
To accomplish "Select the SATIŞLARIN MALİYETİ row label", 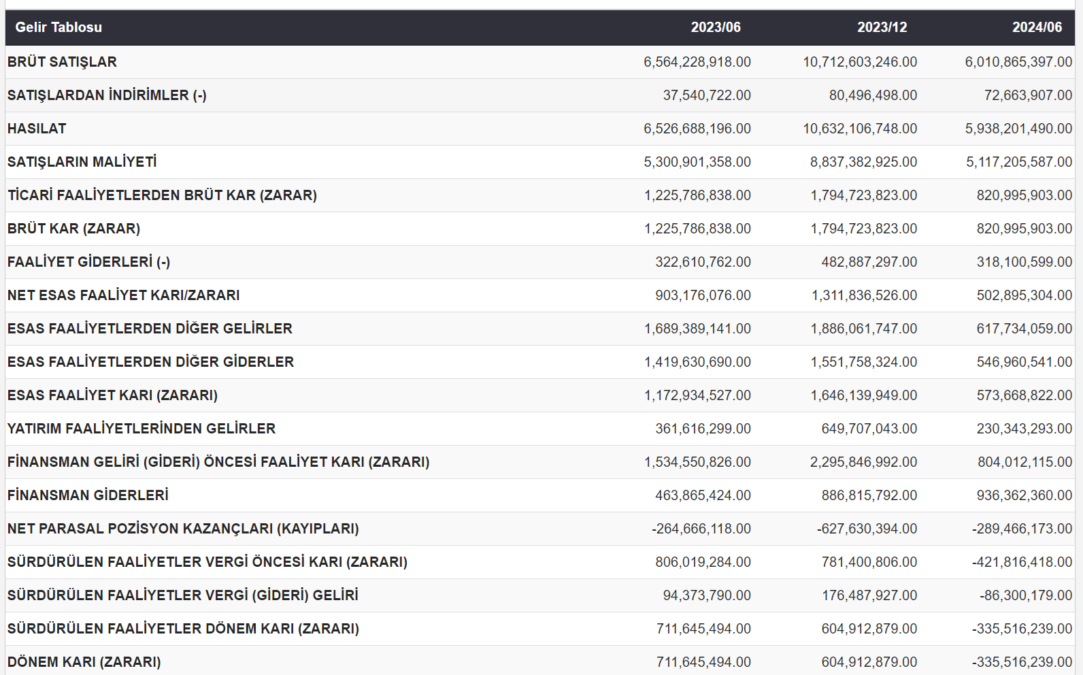I will 82,162.
